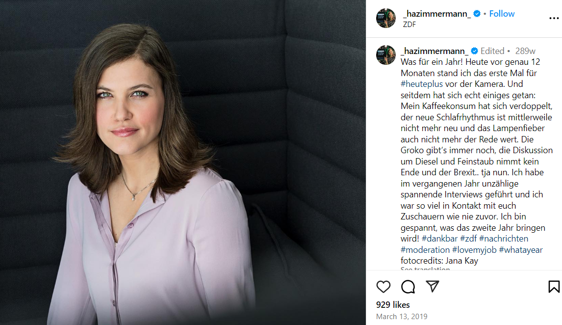The image size is (562, 325).
Task: Open the profile picture in the post header
Action: tap(385, 18)
